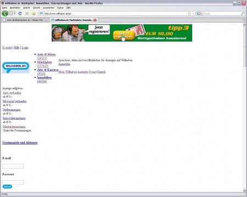
Task: Open the Immobilien category link
Action: tap(44, 78)
